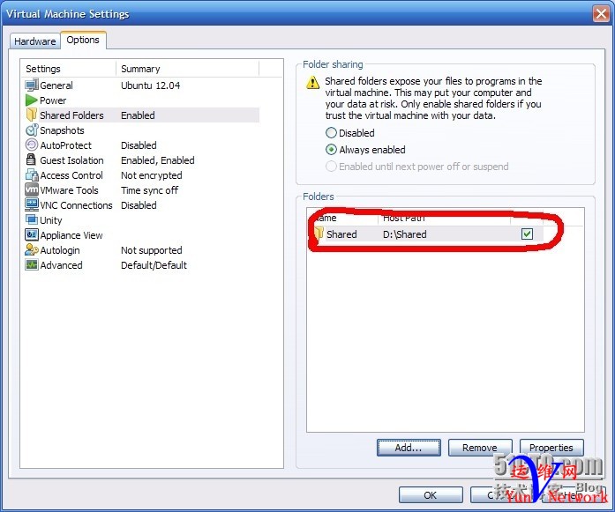Viewport: 615px width, 512px height.
Task: Switch to the Hardware tab
Action: click(35, 41)
